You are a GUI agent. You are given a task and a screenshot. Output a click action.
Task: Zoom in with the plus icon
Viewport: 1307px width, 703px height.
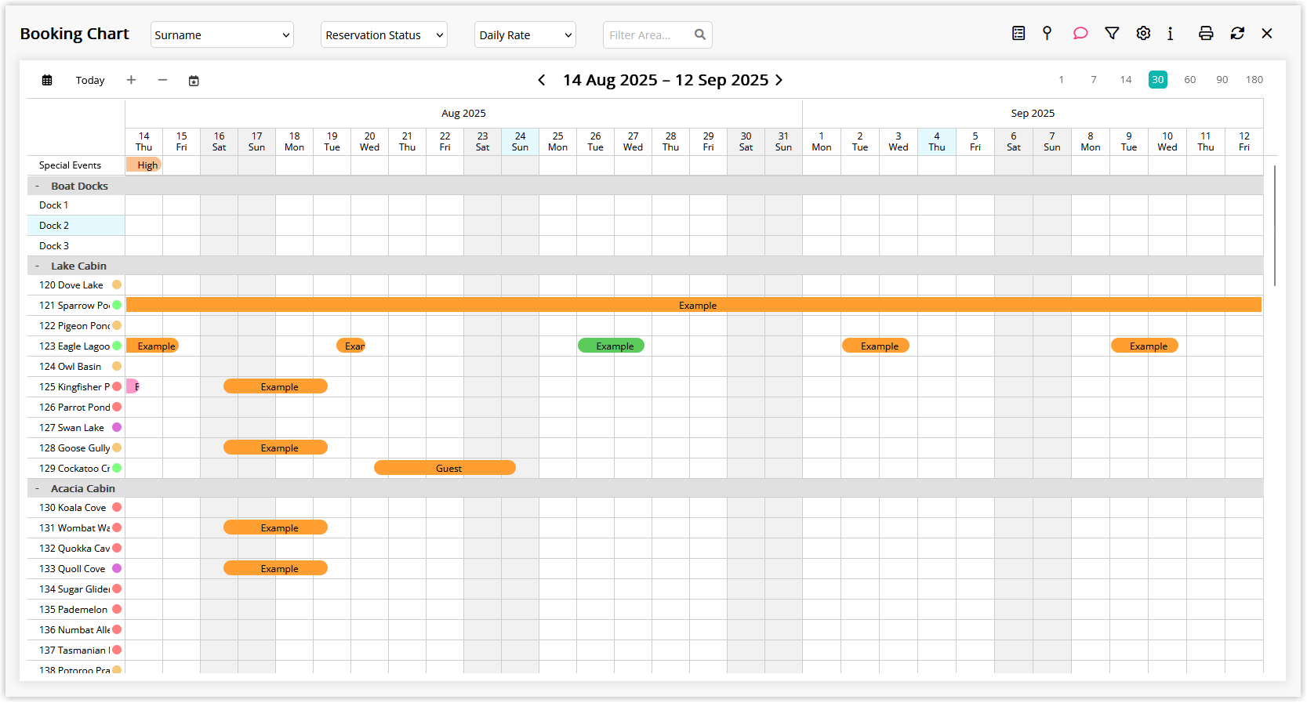tap(131, 80)
